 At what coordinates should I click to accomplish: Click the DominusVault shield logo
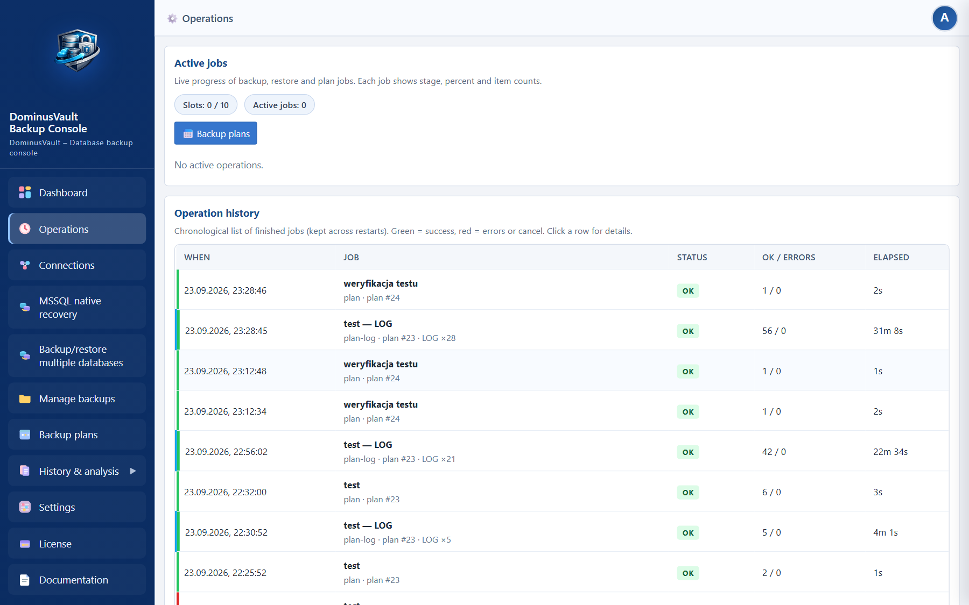(x=78, y=51)
